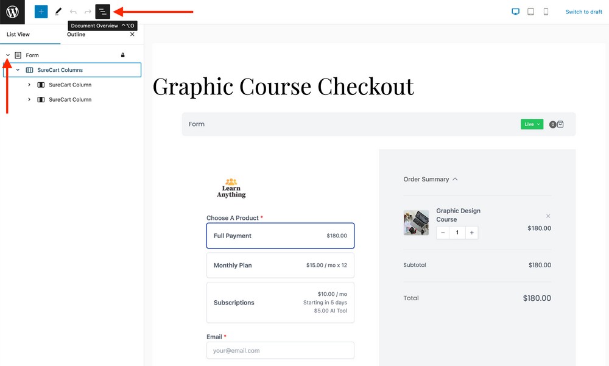Open the Live mode dropdown

tap(531, 124)
